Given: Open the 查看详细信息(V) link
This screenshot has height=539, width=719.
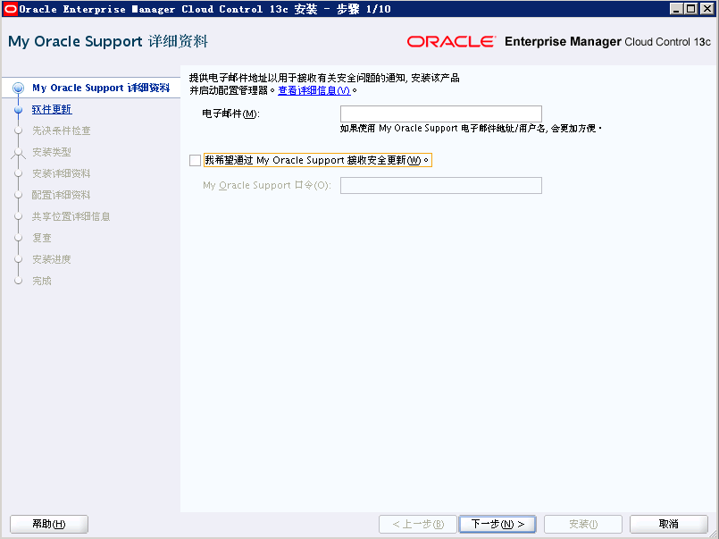Looking at the screenshot, I should tap(314, 90).
